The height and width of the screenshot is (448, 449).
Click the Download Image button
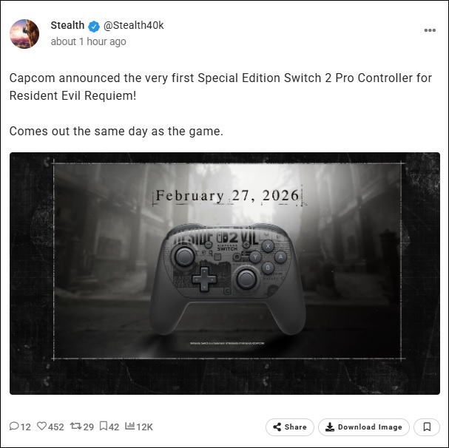tap(364, 427)
